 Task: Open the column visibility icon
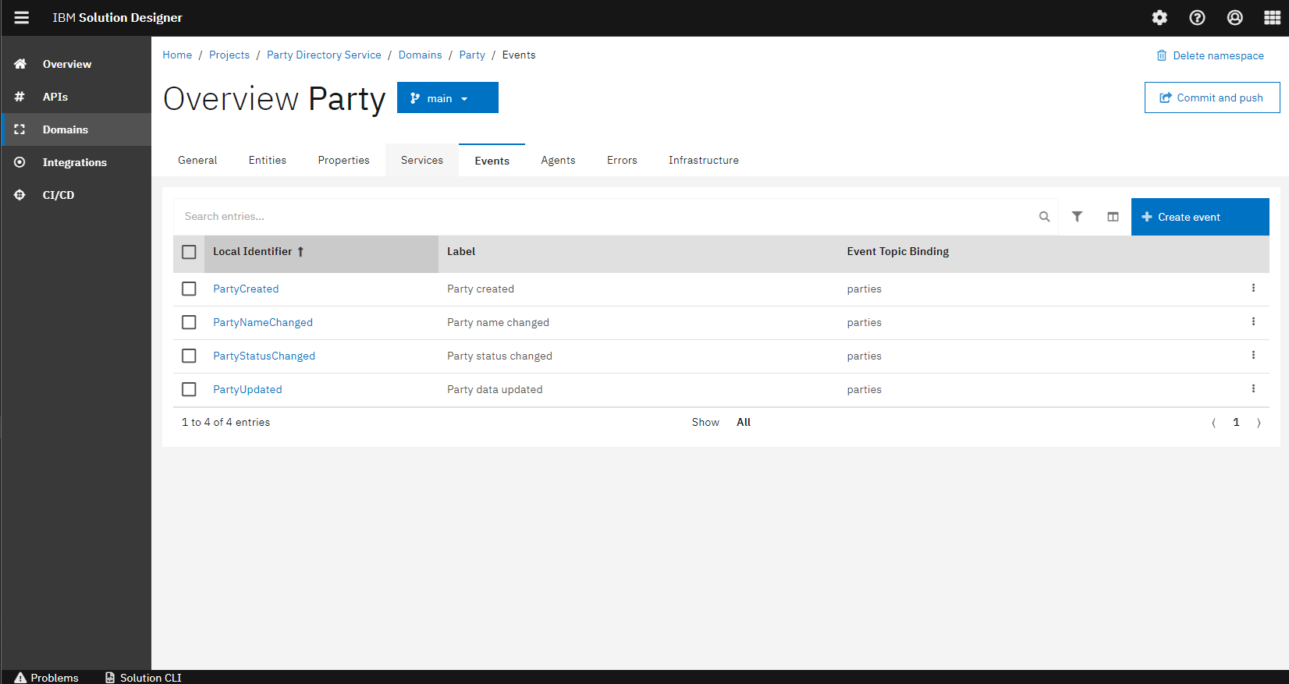click(x=1113, y=217)
